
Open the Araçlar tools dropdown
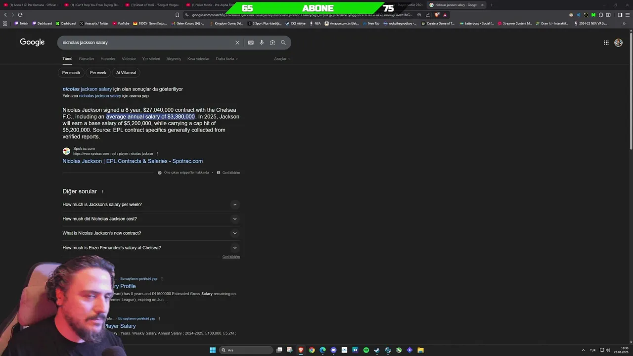click(282, 59)
